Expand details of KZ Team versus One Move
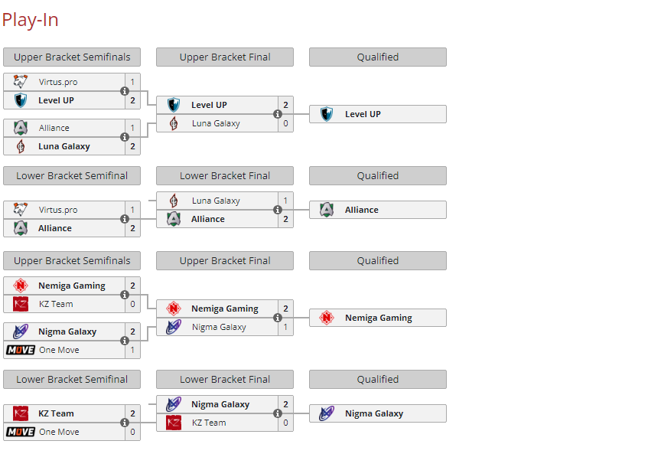 124,422
